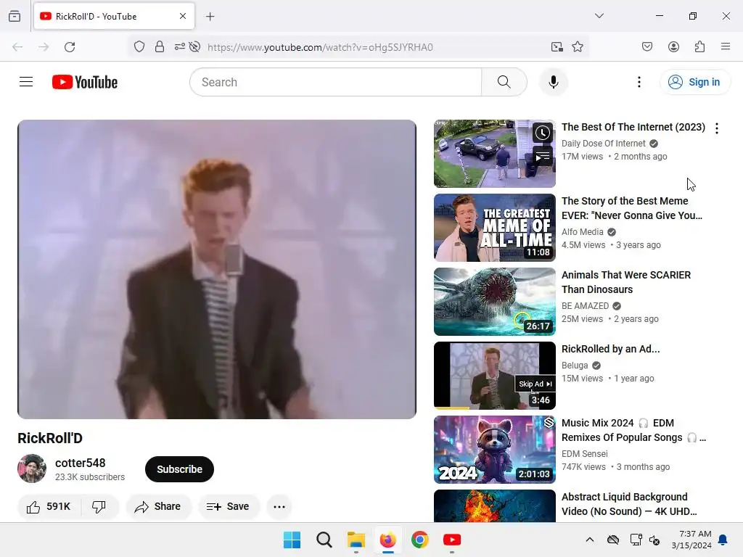This screenshot has height=557, width=743.
Task: Open RickRolled by an Ad video title
Action: [610, 349]
